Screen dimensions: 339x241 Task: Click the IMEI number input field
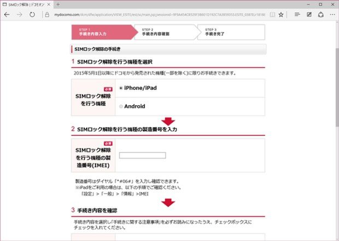click(x=143, y=155)
